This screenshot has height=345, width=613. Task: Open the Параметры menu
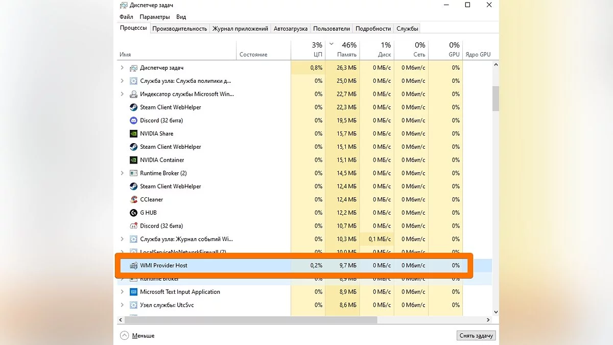(x=154, y=17)
